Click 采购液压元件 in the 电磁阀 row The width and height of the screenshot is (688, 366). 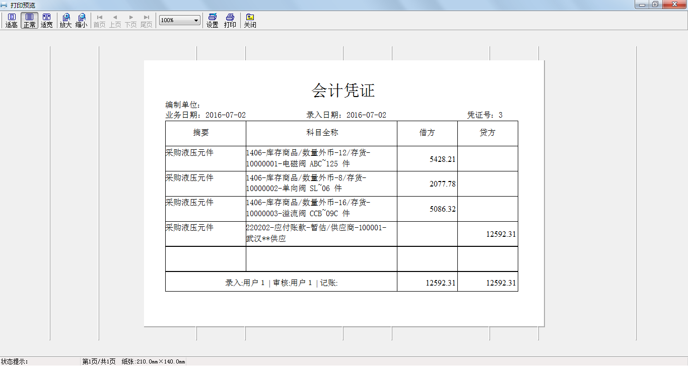point(189,152)
